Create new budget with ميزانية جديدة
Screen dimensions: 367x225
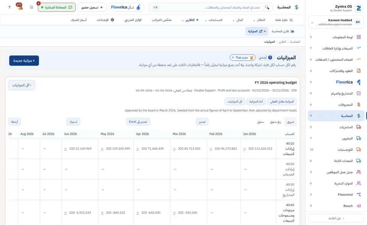pyautogui.click(x=24, y=61)
